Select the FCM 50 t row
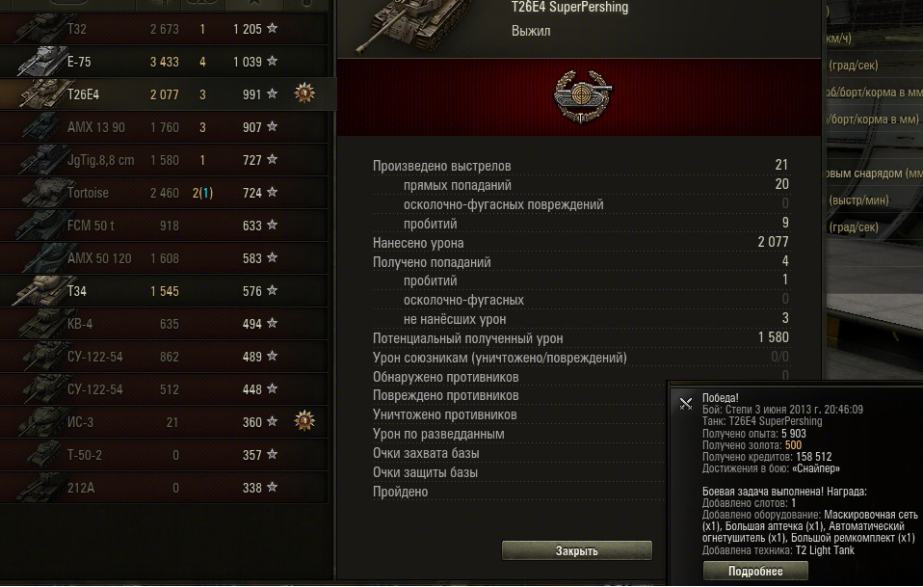The height and width of the screenshot is (587, 923). [x=164, y=226]
